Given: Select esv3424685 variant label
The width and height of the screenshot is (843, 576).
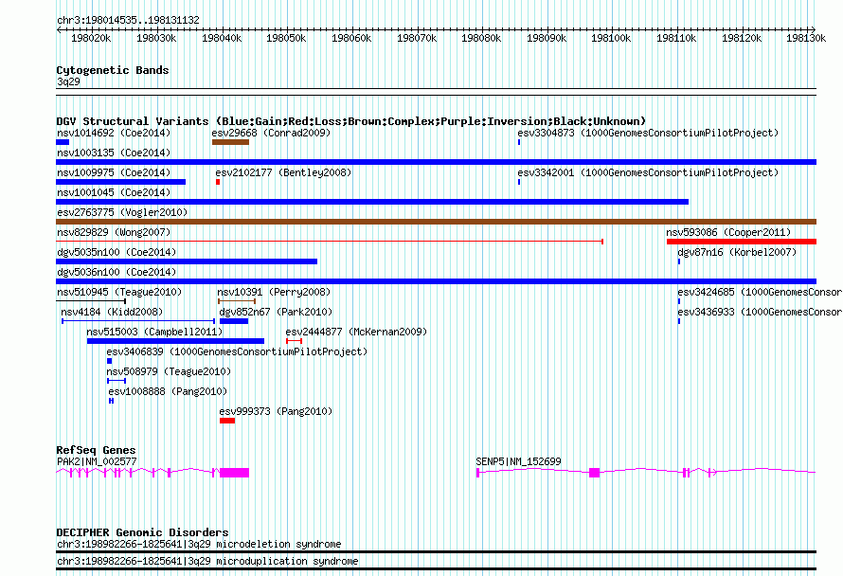Looking at the screenshot, I should tap(760, 292).
